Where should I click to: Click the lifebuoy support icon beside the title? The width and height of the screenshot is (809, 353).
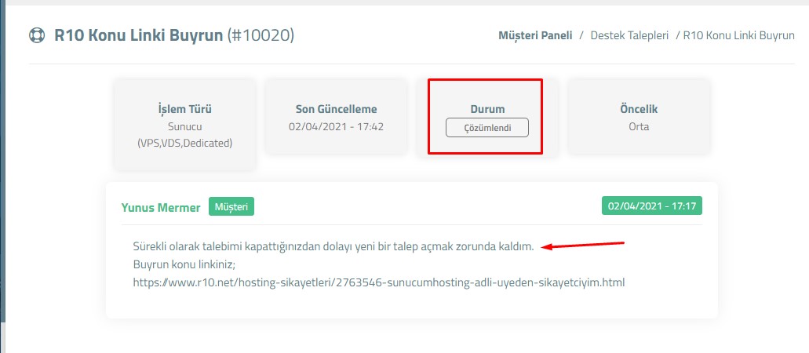[37, 35]
